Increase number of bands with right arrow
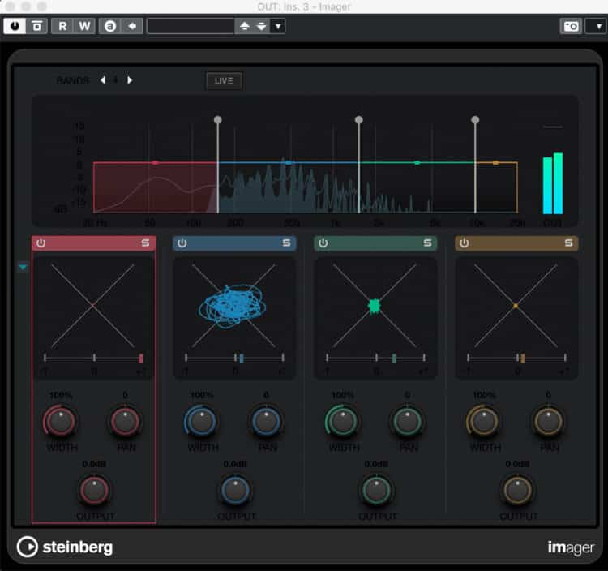 130,80
